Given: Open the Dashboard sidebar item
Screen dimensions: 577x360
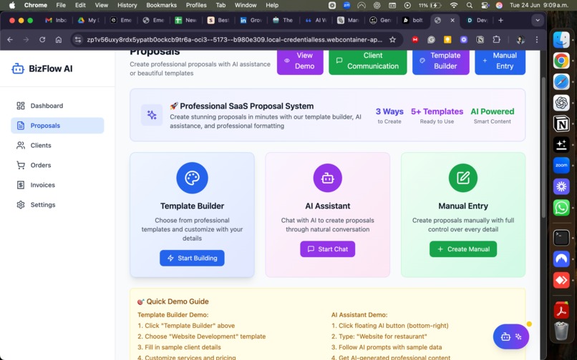Looking at the screenshot, I should (57, 106).
